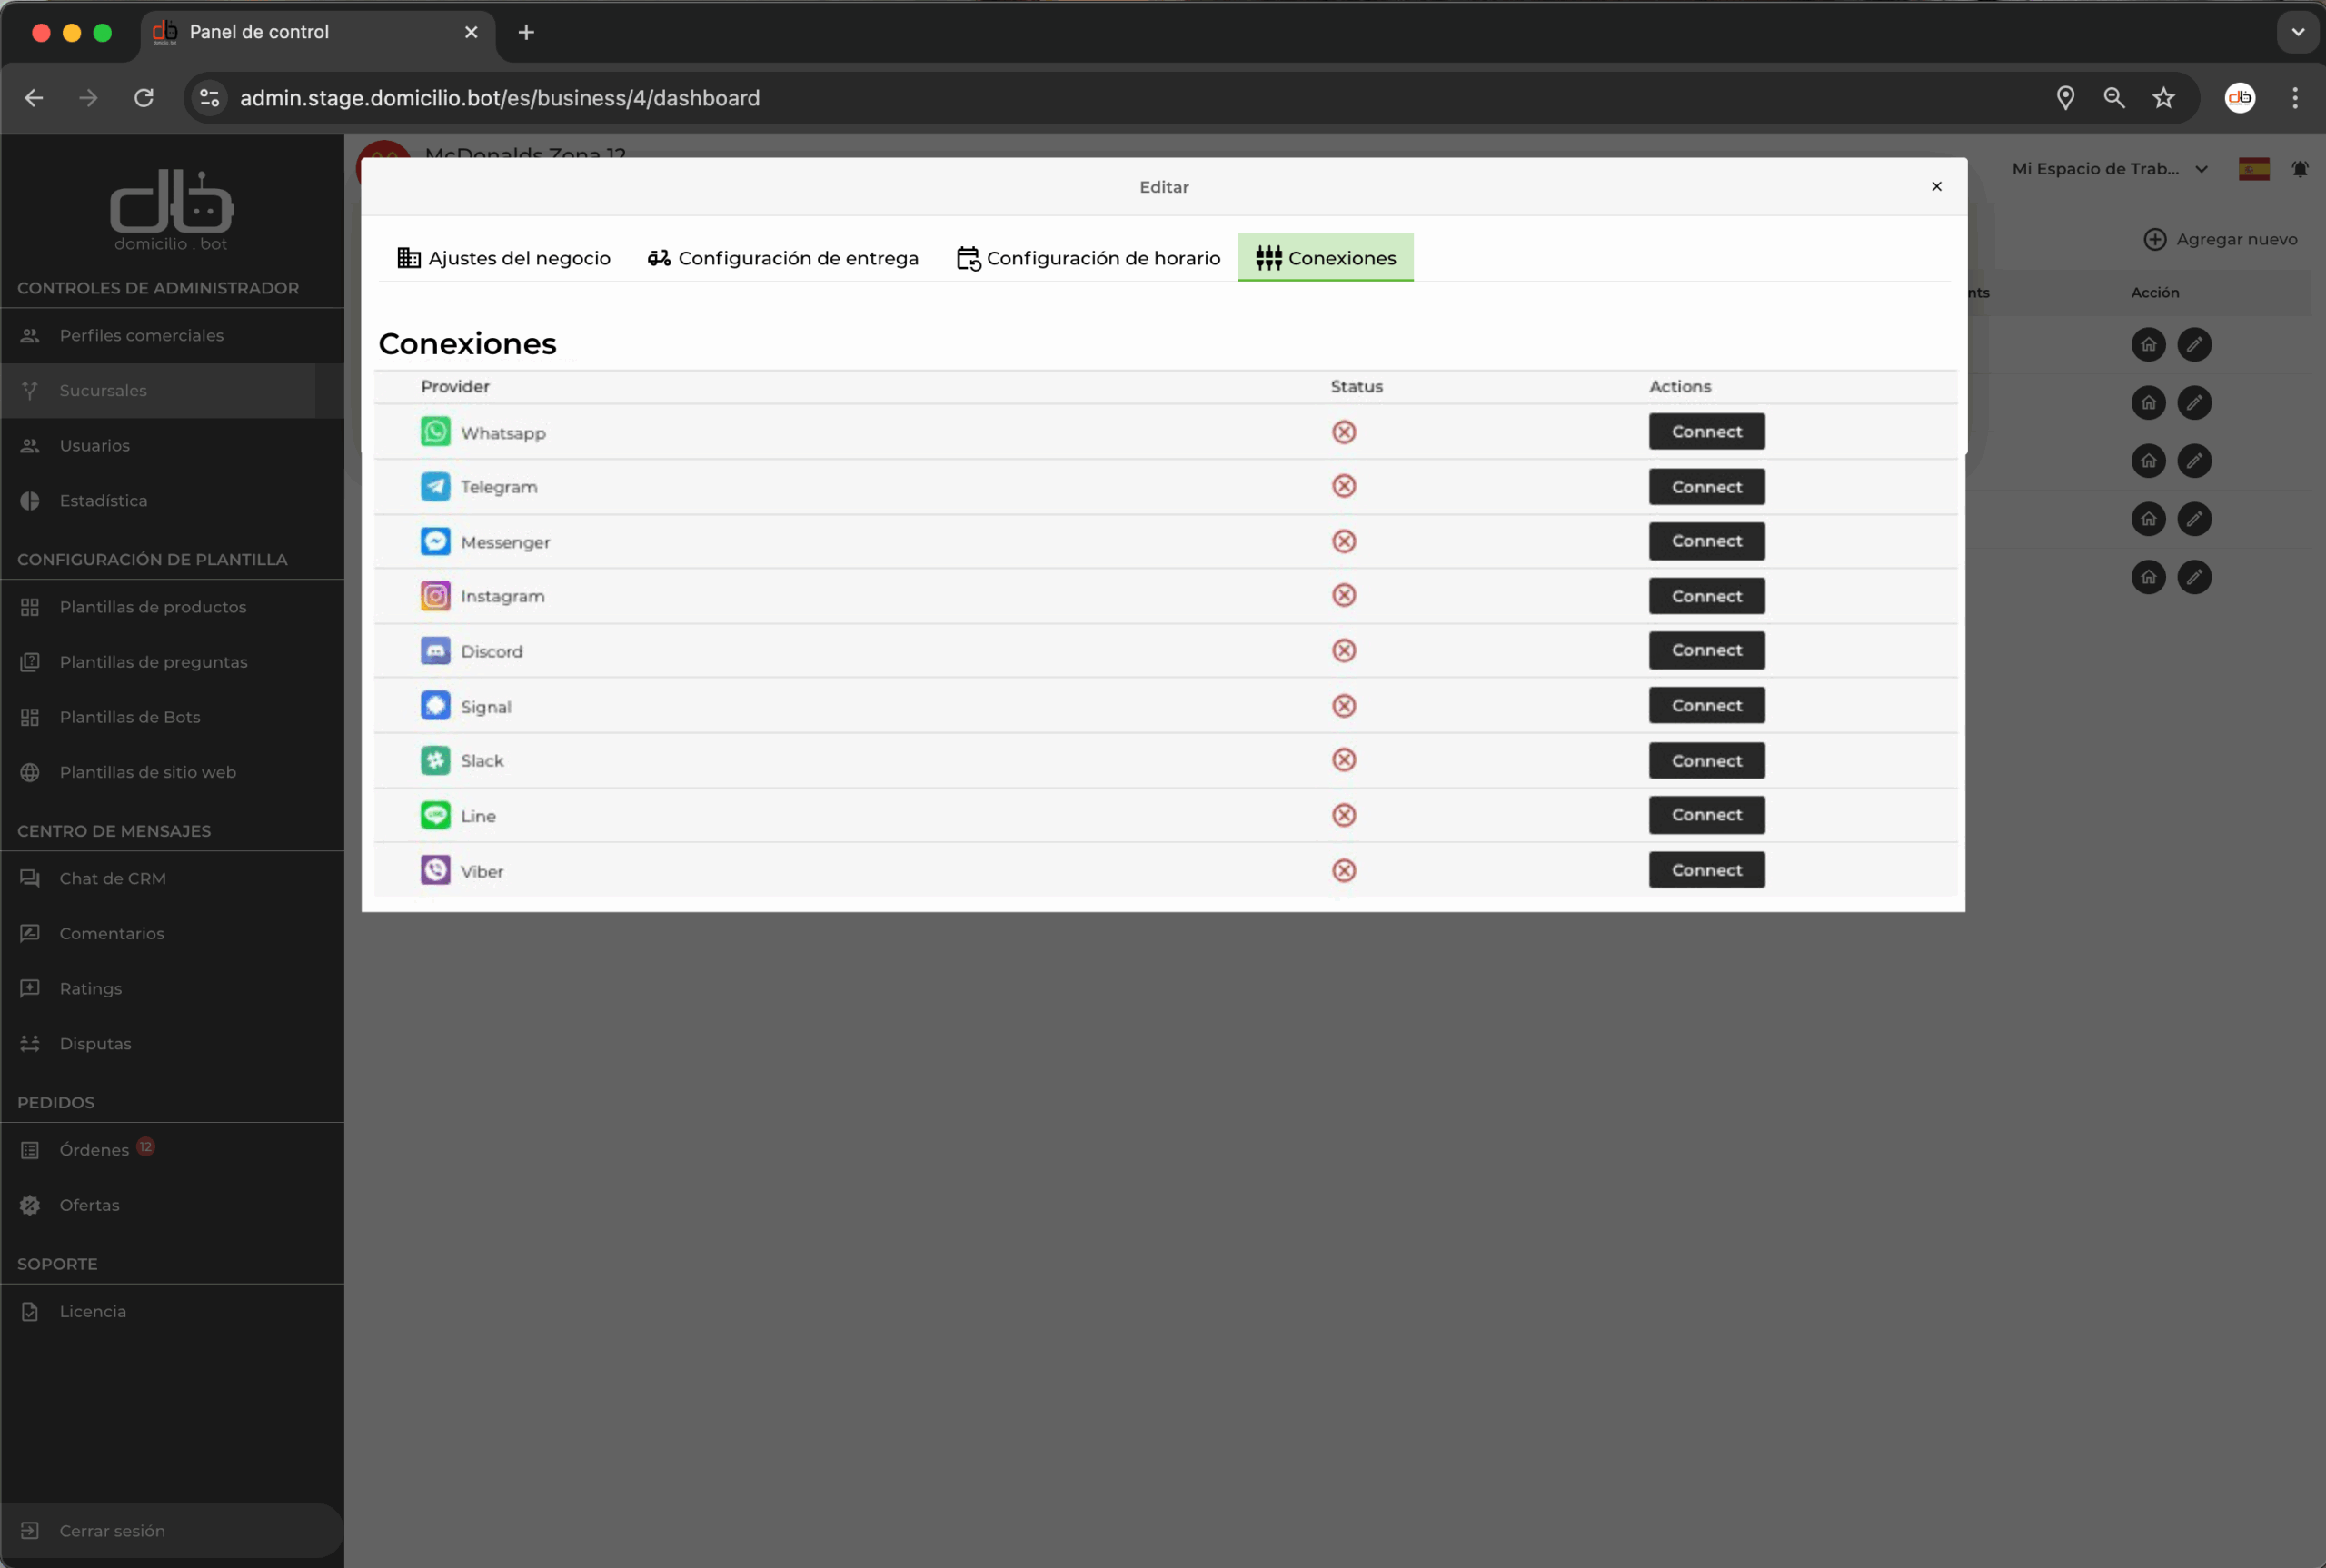The image size is (2326, 1568).
Task: Click the notification bell icon
Action: tap(2300, 169)
